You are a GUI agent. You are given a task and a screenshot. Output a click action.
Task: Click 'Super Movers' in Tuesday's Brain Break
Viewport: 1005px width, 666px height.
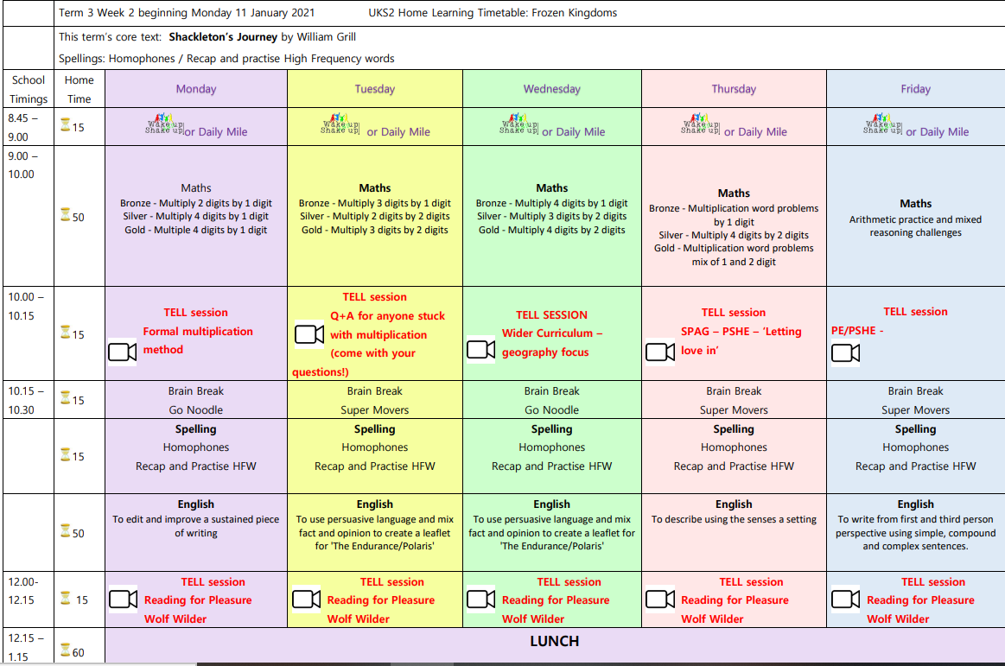(x=374, y=410)
